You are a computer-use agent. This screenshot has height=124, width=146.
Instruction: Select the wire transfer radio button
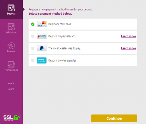click(33, 60)
